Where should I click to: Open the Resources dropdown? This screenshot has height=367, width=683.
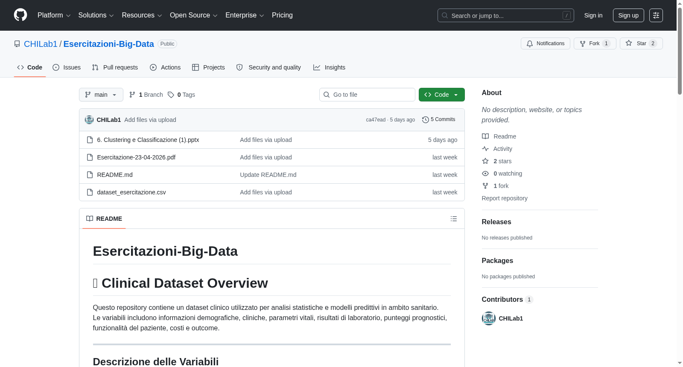pyautogui.click(x=142, y=15)
